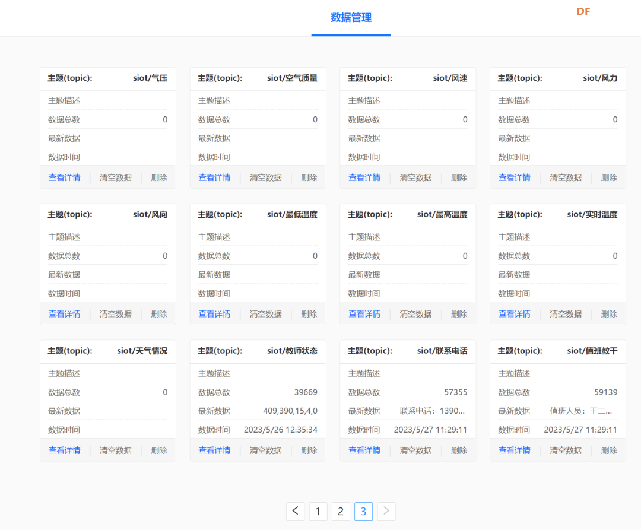Clear data for siot/教师状态 topic
This screenshot has width=641, height=530.
pyautogui.click(x=266, y=450)
